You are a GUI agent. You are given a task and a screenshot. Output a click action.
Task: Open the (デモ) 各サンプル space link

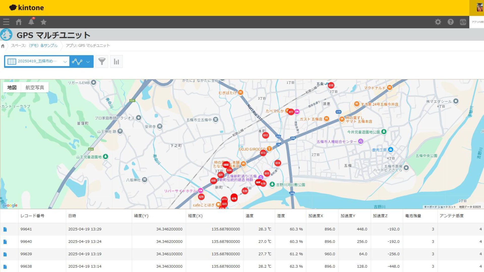[x=43, y=46]
